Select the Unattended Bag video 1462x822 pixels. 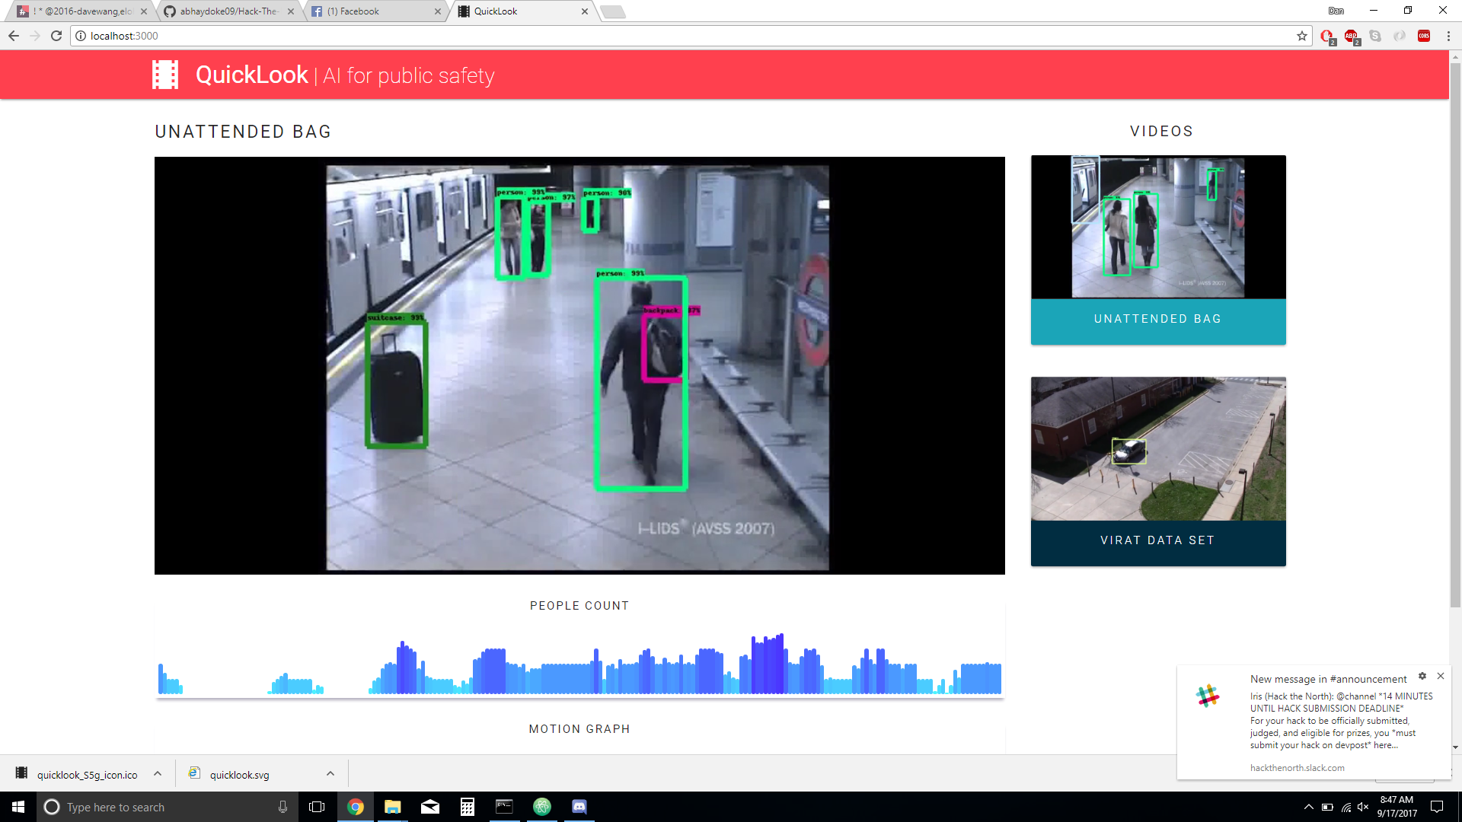[x=1158, y=250]
